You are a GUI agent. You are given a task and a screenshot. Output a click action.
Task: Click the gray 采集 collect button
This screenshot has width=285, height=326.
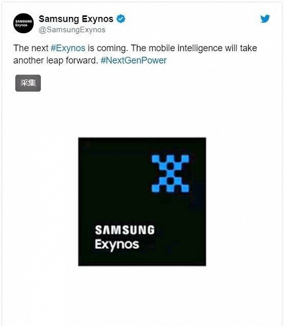(28, 83)
